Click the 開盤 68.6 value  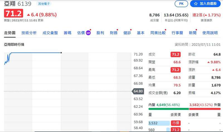(x=177, y=62)
